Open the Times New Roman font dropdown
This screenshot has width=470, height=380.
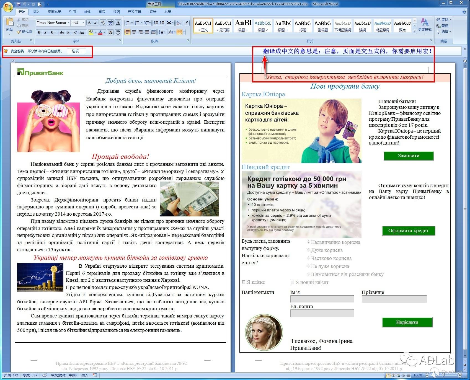pos(68,23)
